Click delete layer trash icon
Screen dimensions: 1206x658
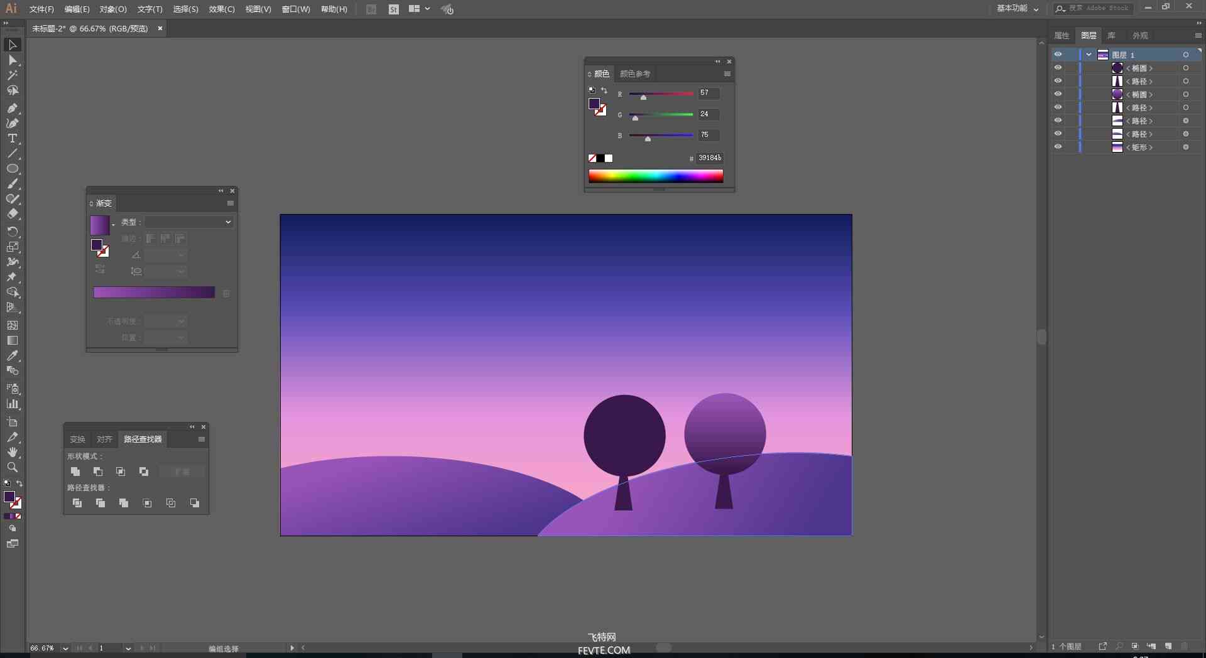(x=1184, y=646)
